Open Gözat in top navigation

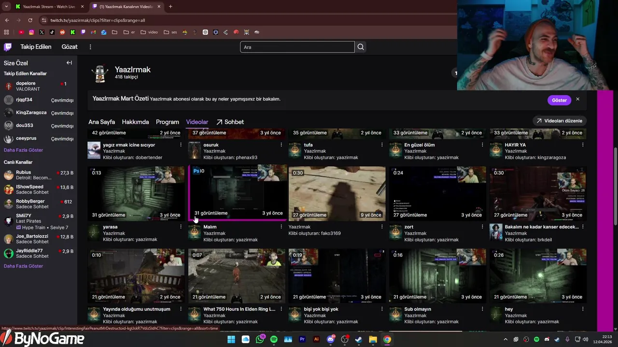pos(70,47)
